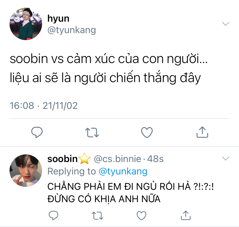Open options chevron on soobin's reply
The height and width of the screenshot is (227, 239).
[x=226, y=159]
